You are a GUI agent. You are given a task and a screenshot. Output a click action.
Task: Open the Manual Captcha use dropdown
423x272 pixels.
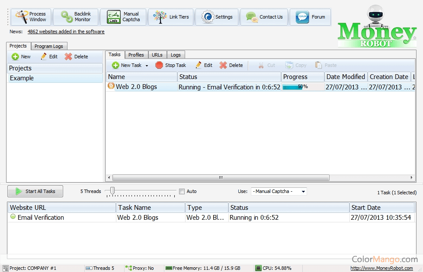pos(279,191)
